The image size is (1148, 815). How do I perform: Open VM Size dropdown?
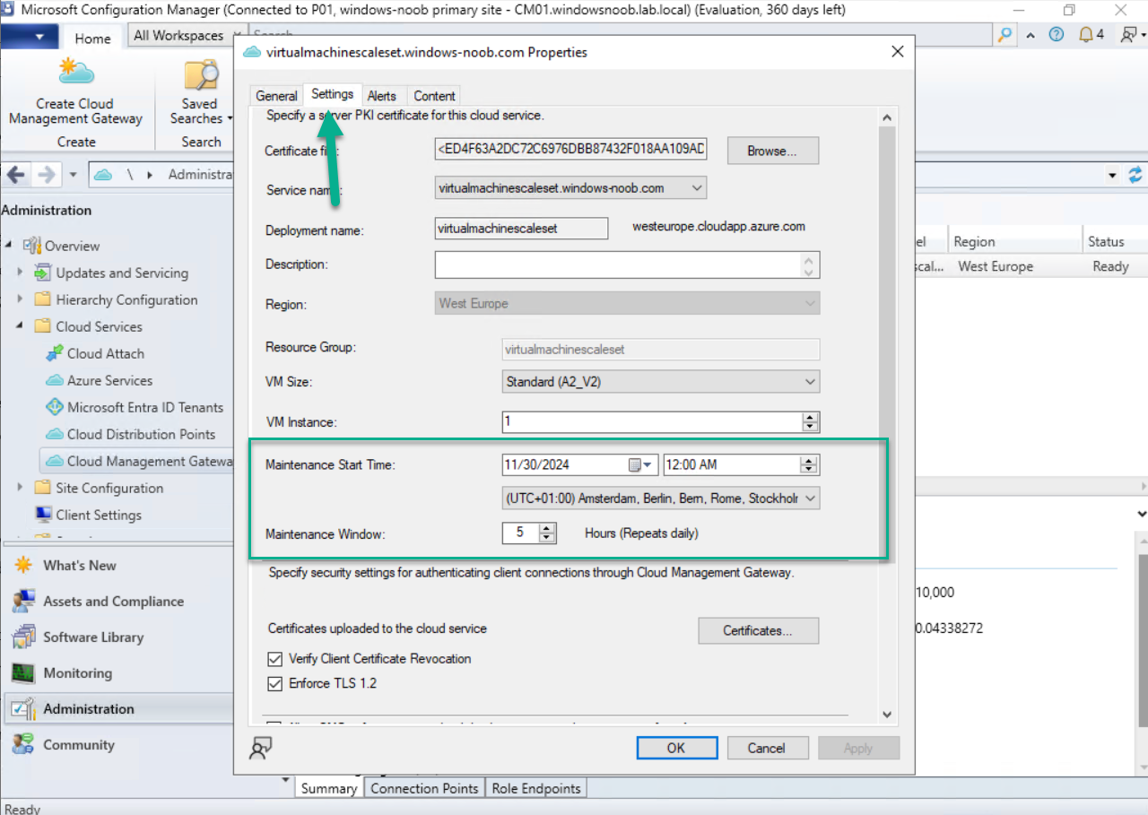click(x=810, y=382)
